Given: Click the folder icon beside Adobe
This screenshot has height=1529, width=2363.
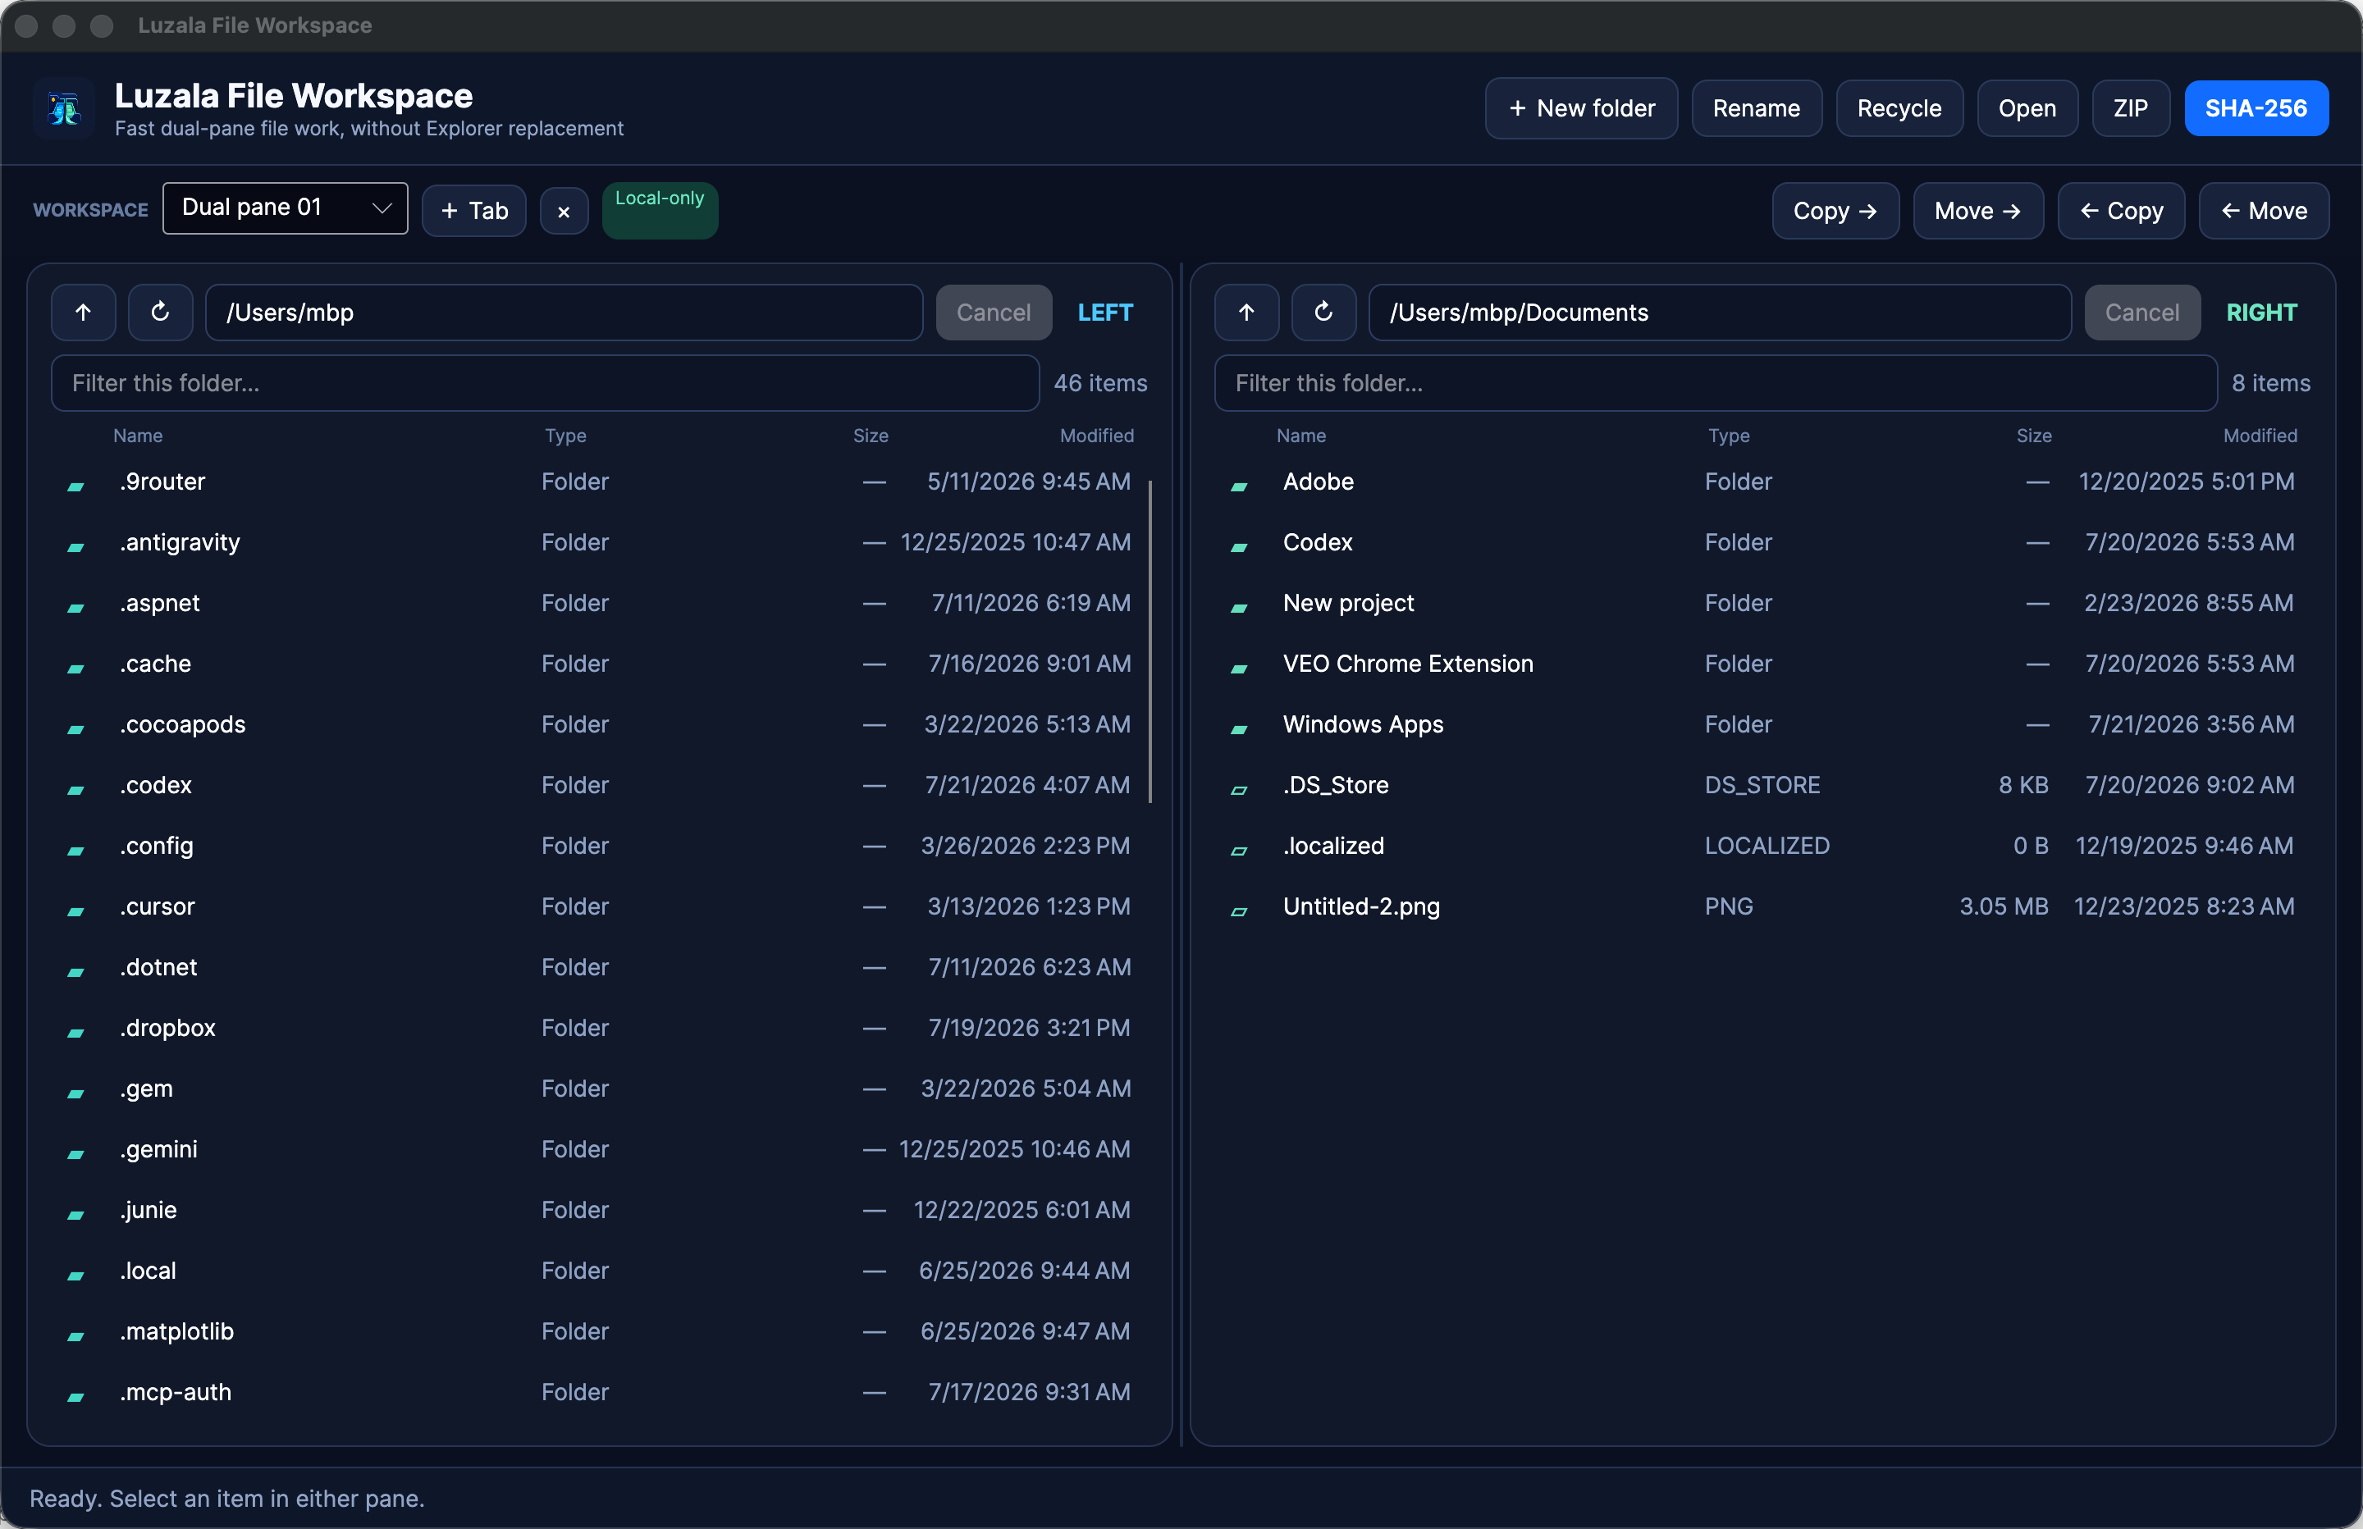Looking at the screenshot, I should pos(1239,486).
